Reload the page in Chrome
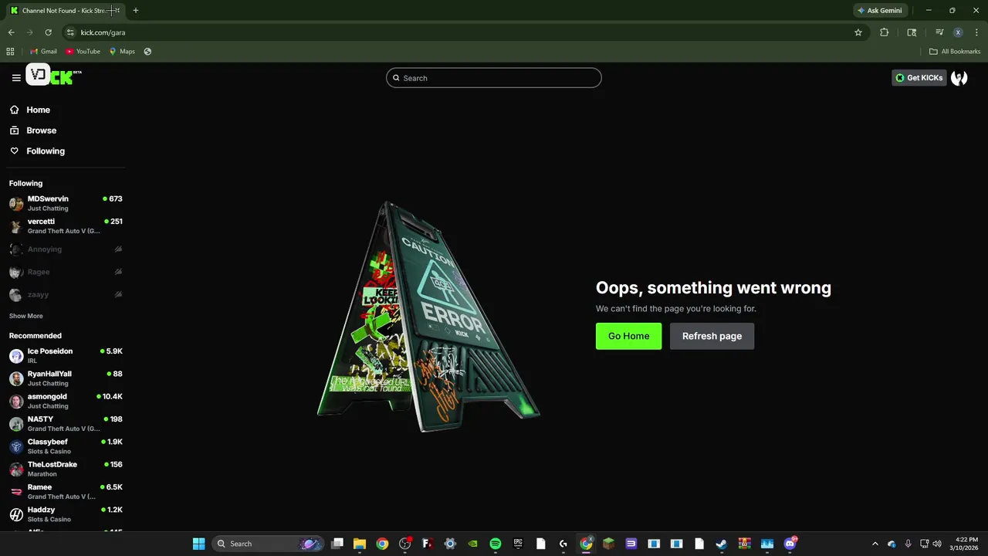This screenshot has height=556, width=988. [x=48, y=32]
